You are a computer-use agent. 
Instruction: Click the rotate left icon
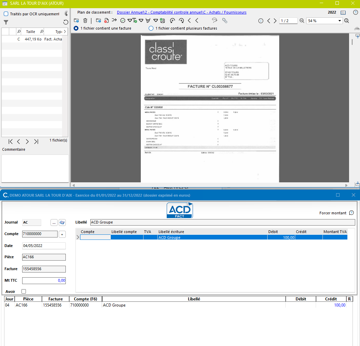pyautogui.click(x=172, y=21)
